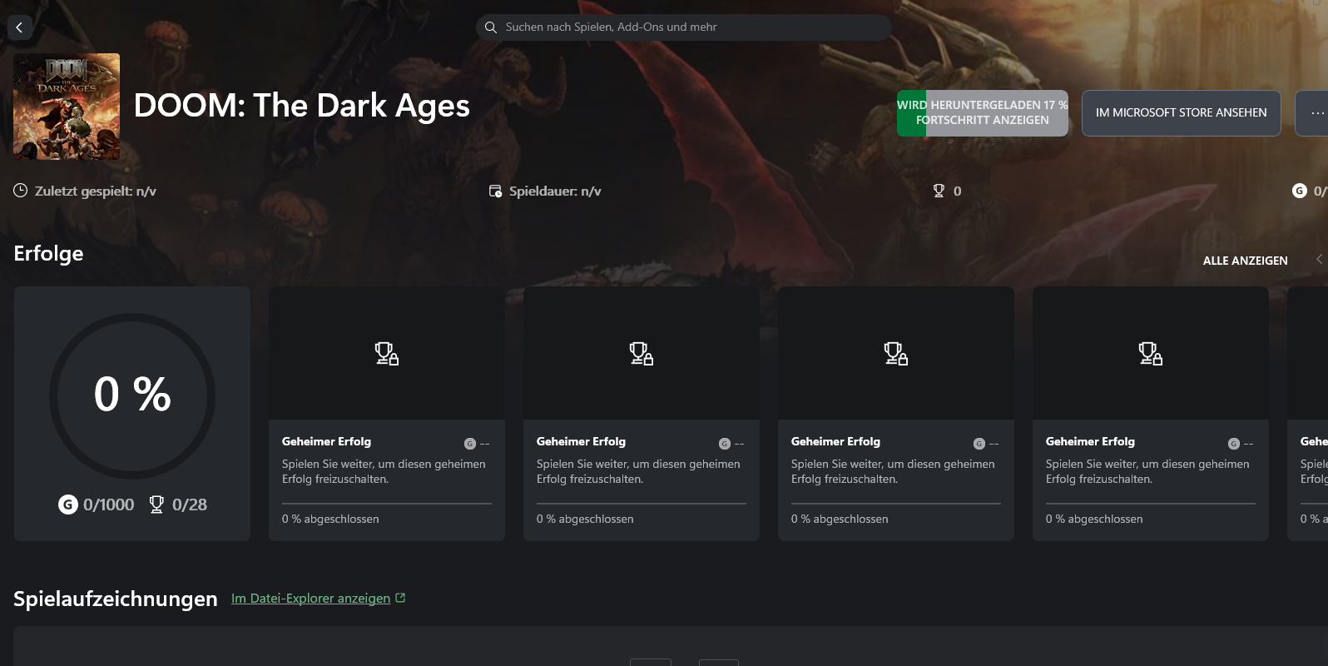
Task: Open the DOOM: The Dark Ages cover art
Action: pyautogui.click(x=67, y=107)
